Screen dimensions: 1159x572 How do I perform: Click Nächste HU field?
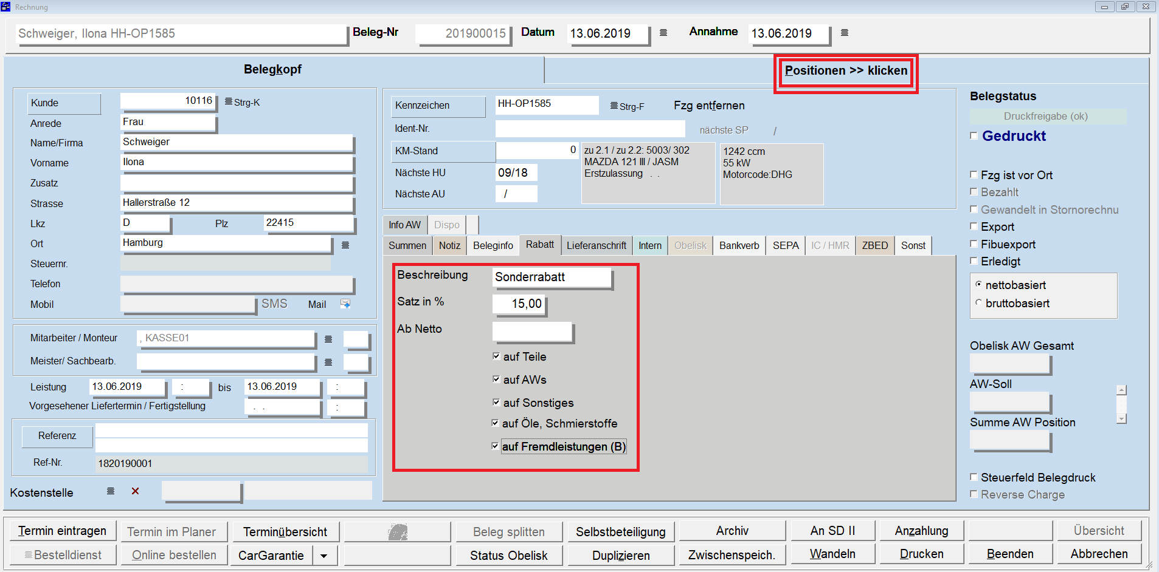coord(516,172)
